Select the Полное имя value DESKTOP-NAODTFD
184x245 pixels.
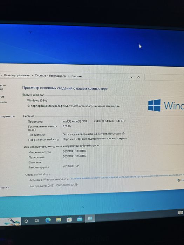74,156
